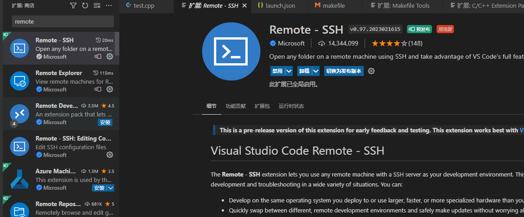Click the Visual Studio Code Remote - SSH heading

tap(297, 151)
